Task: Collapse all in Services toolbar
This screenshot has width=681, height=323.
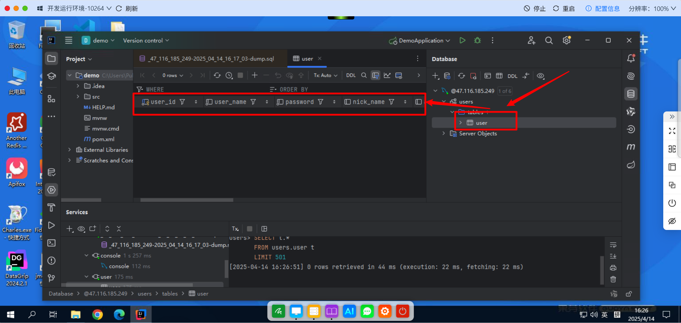Action: (x=119, y=229)
